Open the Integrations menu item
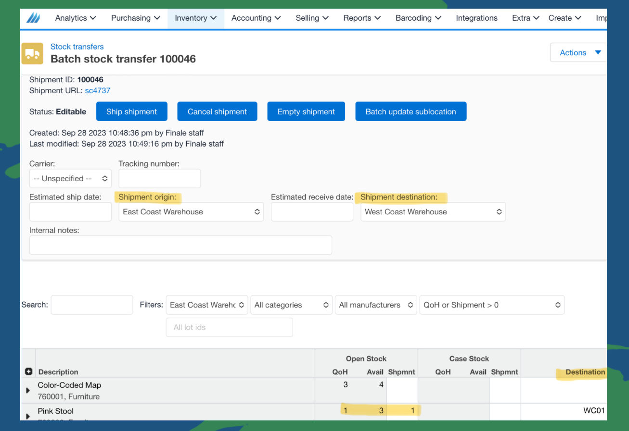Screen dimensions: 629x431 [476, 18]
